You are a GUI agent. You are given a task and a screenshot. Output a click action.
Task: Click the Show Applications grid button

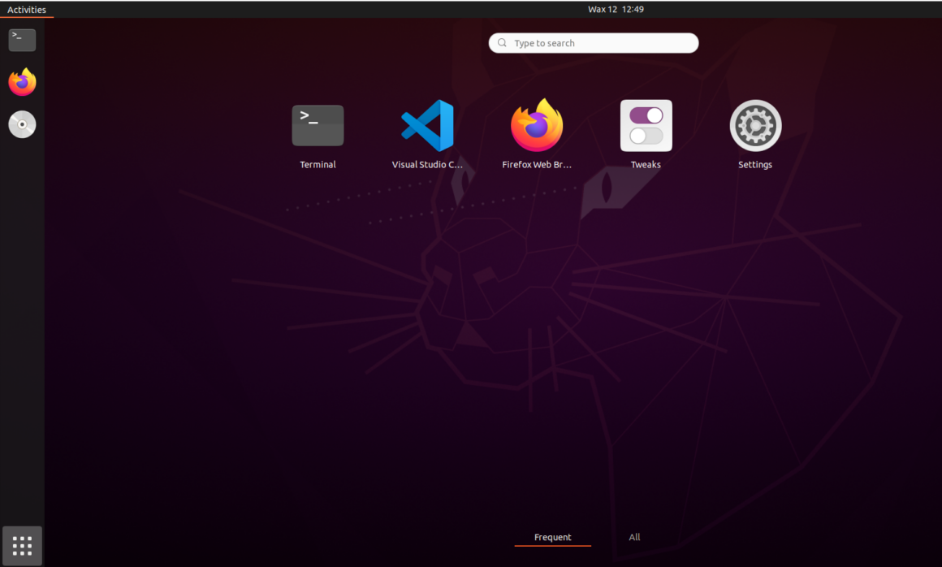(x=21, y=545)
